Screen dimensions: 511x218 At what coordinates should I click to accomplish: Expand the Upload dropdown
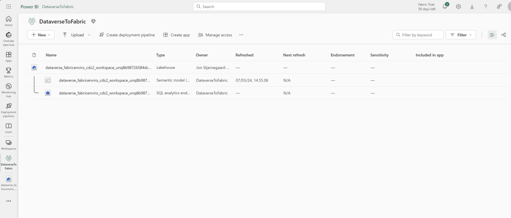click(76, 35)
